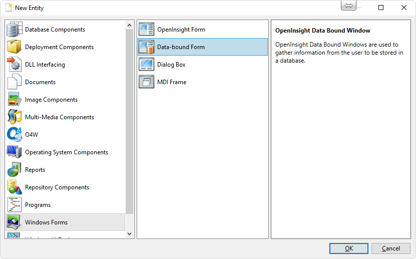Viewport: 416px width, 259px height.
Task: Click the Windows Forms icon
Action: pos(14,222)
